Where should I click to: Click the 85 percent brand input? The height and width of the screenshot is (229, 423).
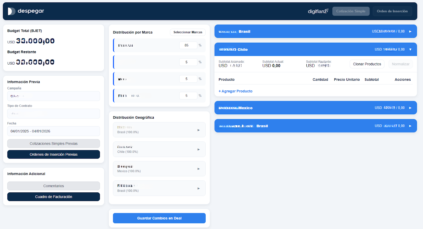pos(188,45)
